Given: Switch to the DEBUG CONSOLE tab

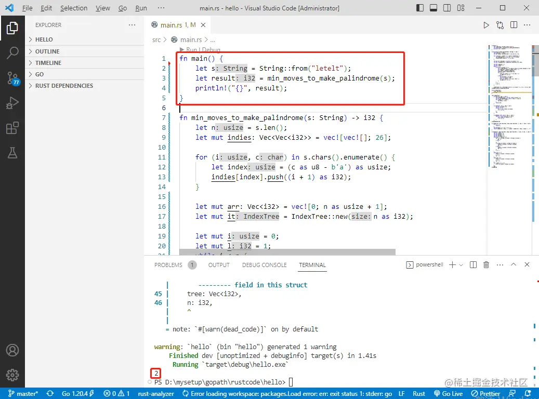Looking at the screenshot, I should 265,265.
